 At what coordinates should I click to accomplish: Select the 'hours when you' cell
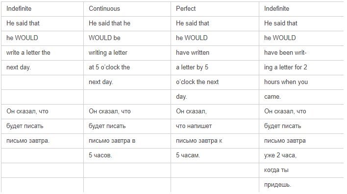point(301,82)
